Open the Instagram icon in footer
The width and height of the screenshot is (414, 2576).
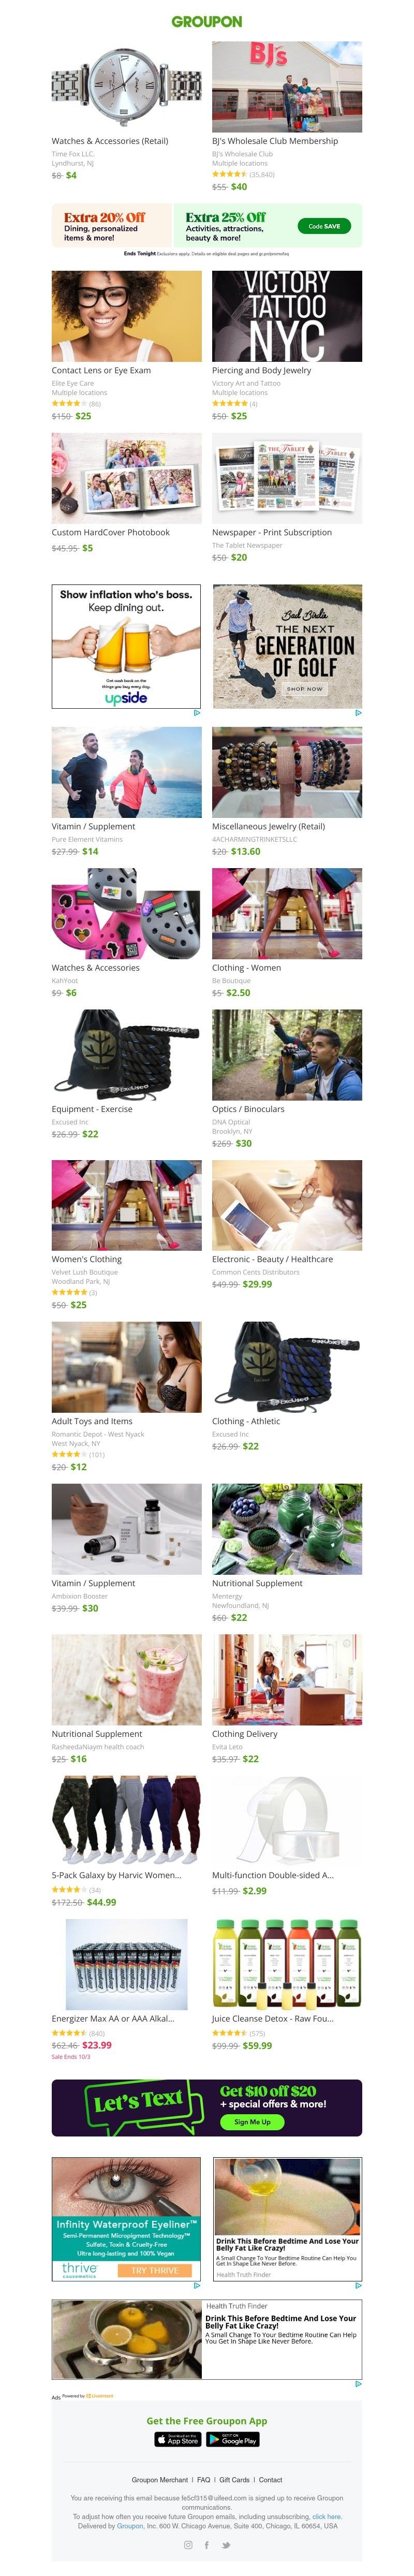[187, 2545]
